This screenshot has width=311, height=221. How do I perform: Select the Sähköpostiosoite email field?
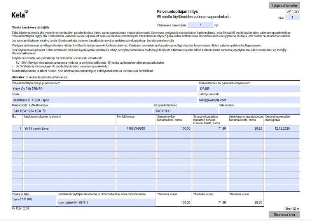249,100
